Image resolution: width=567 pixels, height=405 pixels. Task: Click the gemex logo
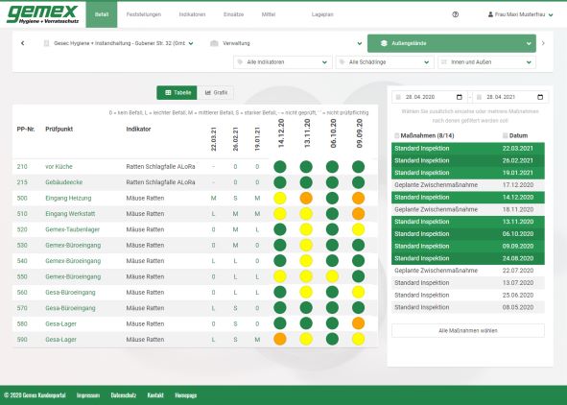click(x=43, y=14)
